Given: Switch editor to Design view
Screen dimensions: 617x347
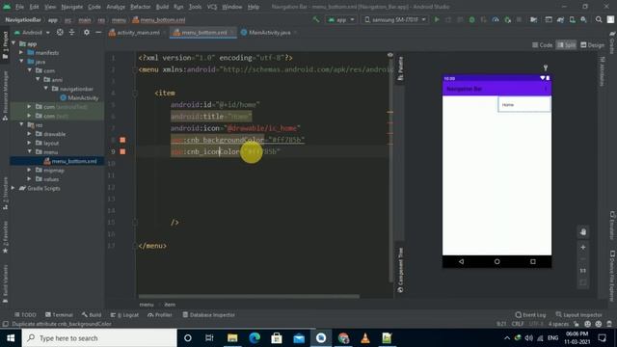Looking at the screenshot, I should click(x=592, y=45).
